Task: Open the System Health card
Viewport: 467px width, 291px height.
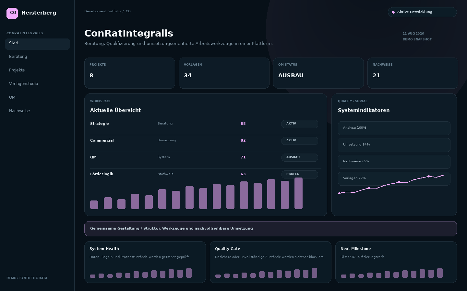Action: (x=145, y=262)
